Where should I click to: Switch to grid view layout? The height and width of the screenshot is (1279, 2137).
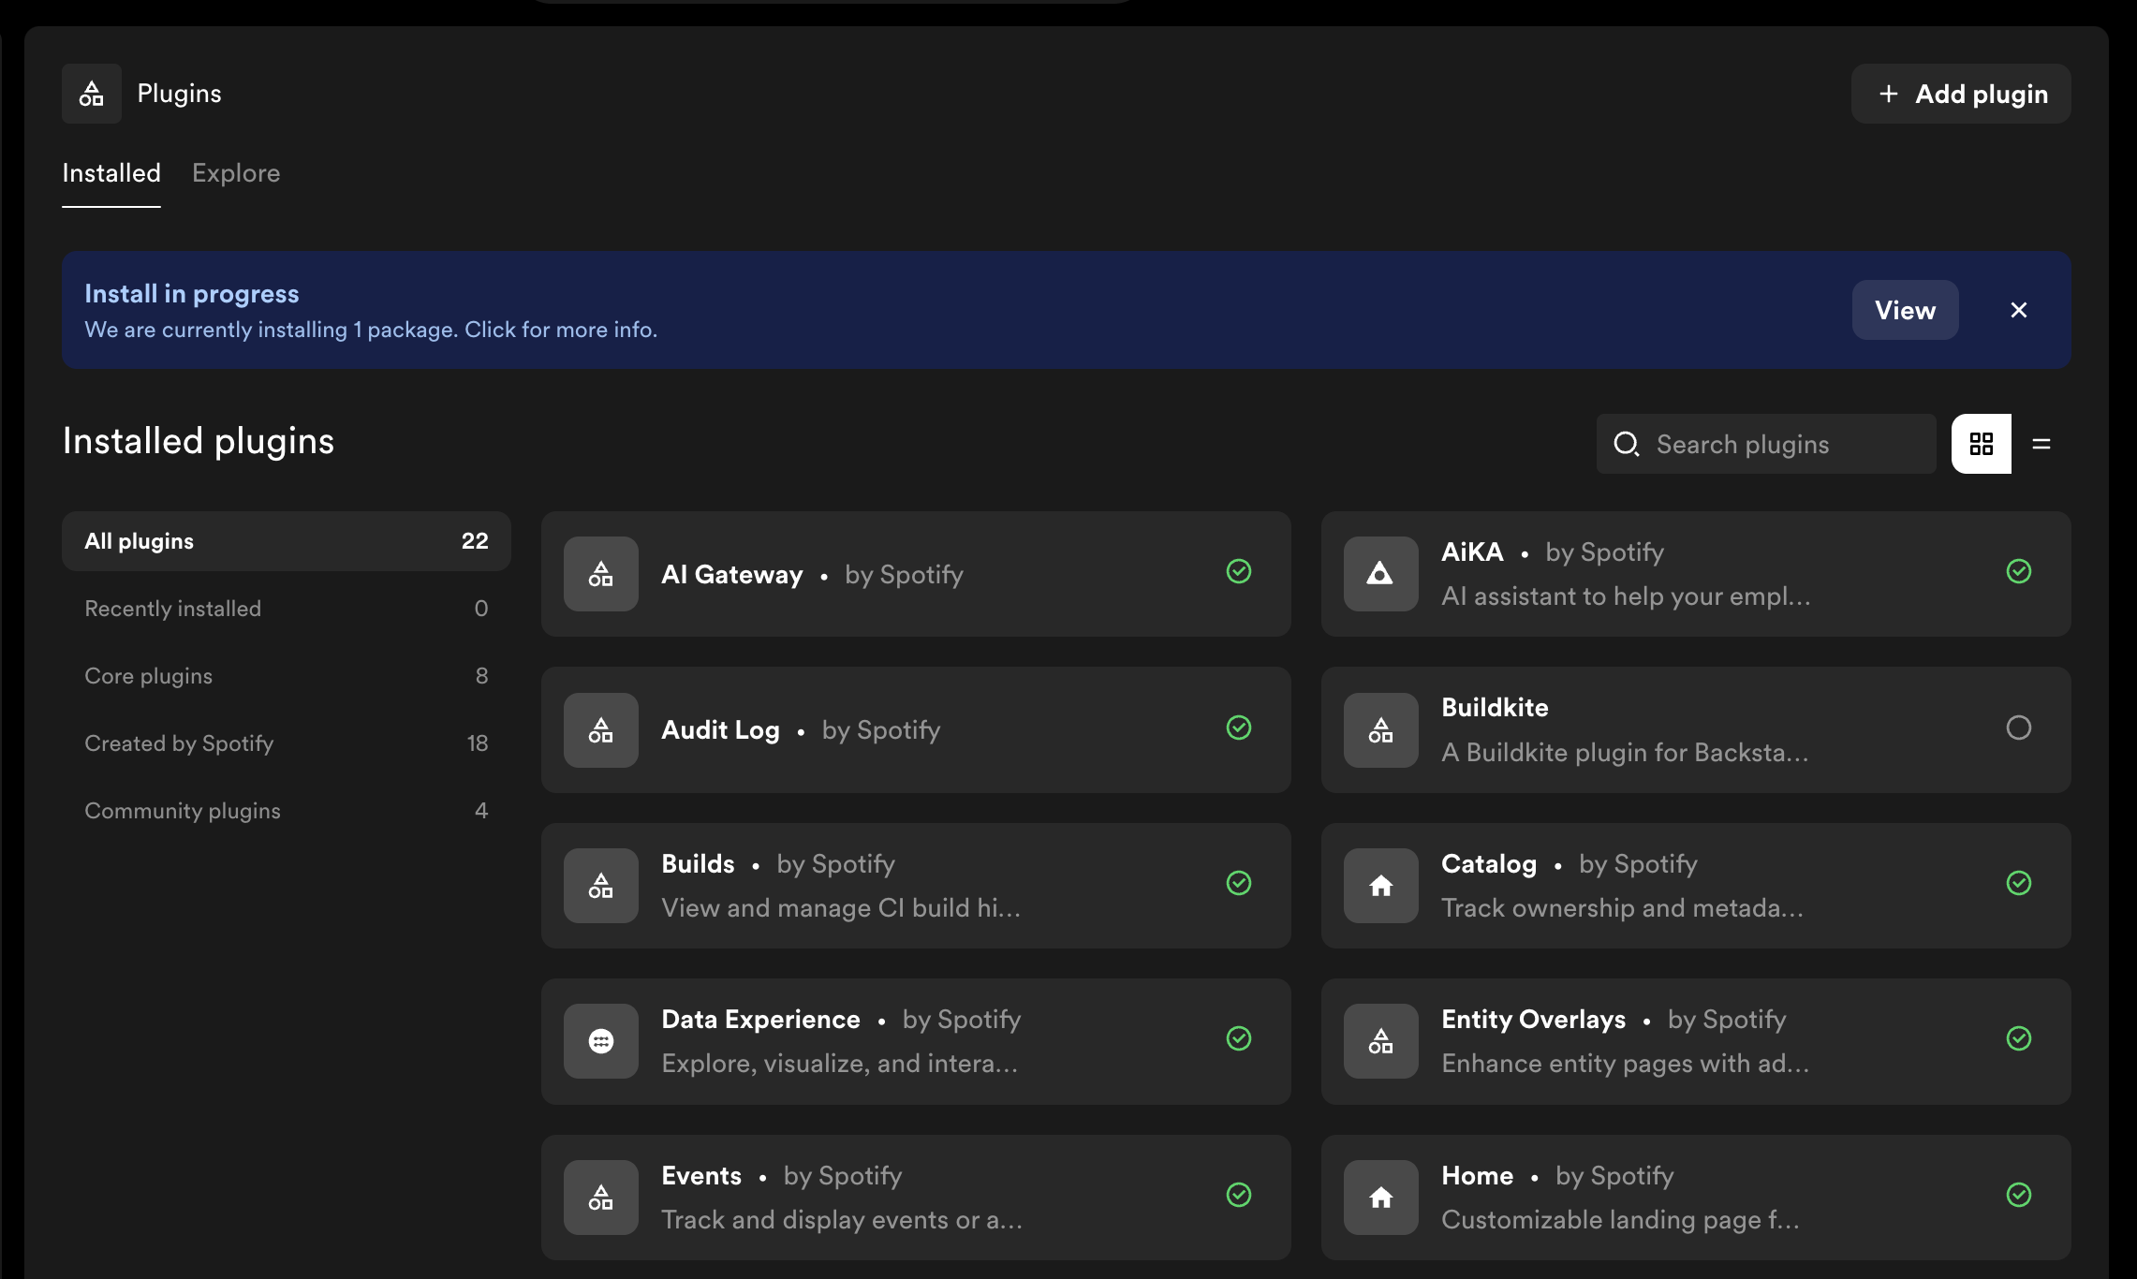(1982, 444)
